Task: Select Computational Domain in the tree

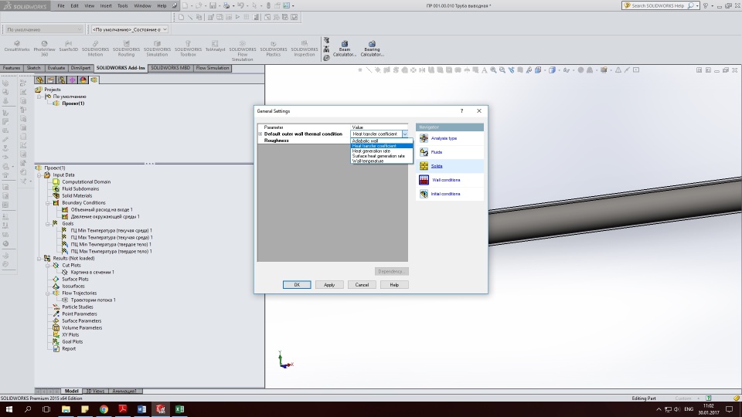Action: point(86,181)
